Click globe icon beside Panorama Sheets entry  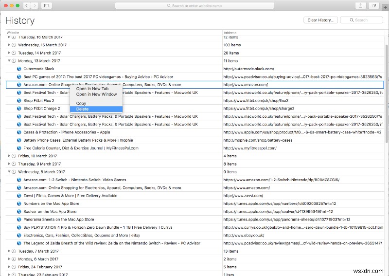[19, 220]
